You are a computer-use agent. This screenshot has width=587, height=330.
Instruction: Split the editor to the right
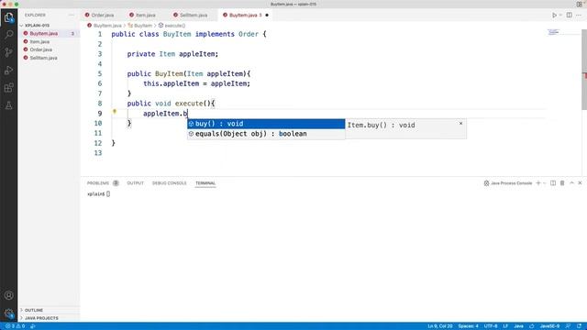coord(569,15)
